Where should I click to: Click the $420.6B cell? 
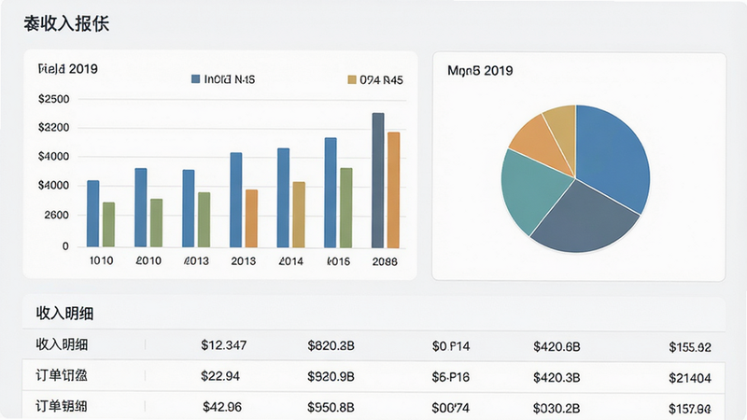(x=557, y=346)
